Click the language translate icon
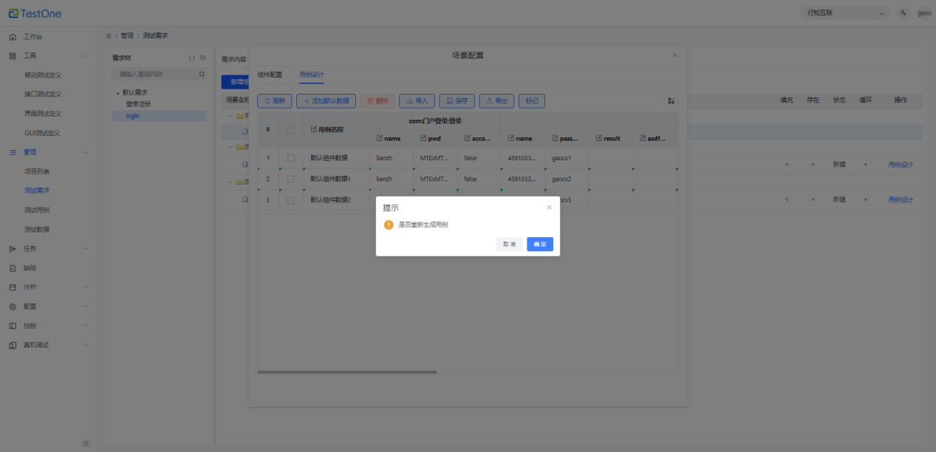Image resolution: width=936 pixels, height=452 pixels. tap(903, 13)
